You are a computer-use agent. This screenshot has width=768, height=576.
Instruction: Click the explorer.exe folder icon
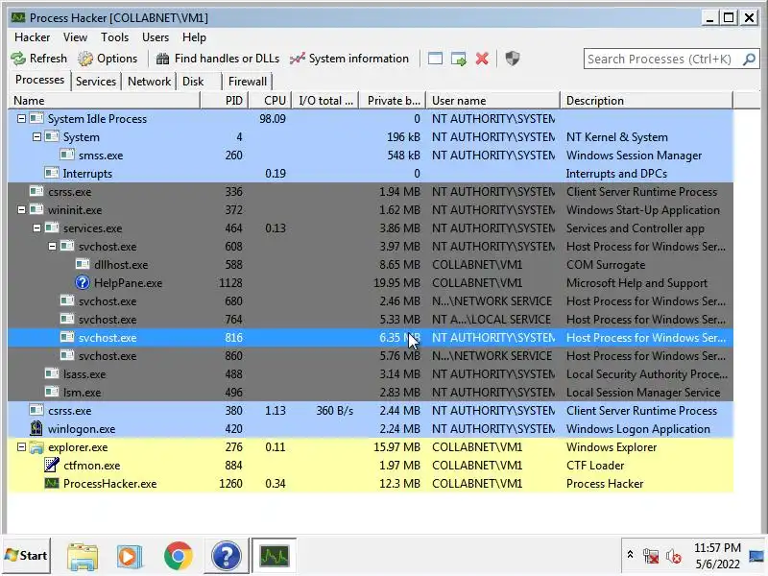pyautogui.click(x=36, y=447)
